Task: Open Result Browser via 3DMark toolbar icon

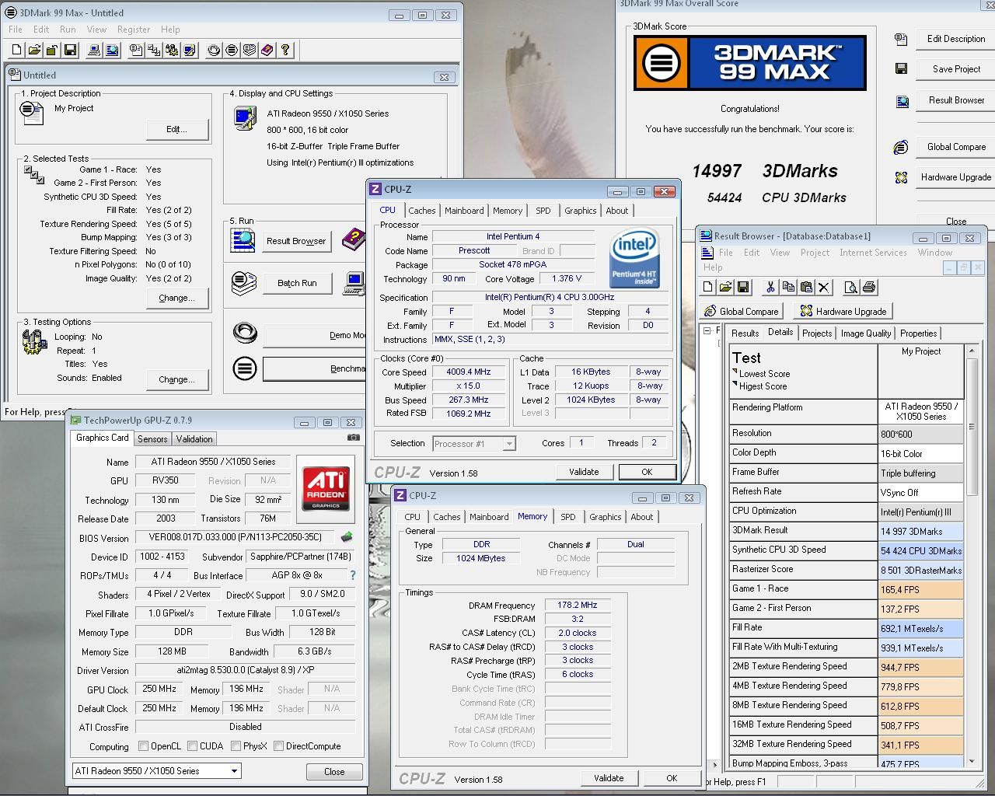Action: tap(112, 51)
